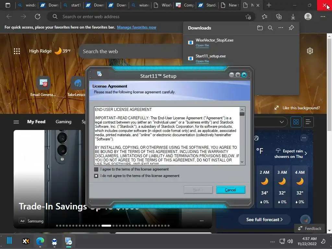Click the weather units globe icon
Image resolution: width=332 pixels, height=249 pixels.
click(256, 138)
